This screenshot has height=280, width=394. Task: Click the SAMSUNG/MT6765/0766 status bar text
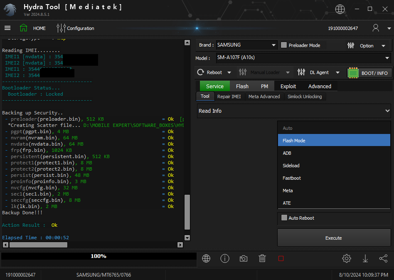(x=103, y=275)
